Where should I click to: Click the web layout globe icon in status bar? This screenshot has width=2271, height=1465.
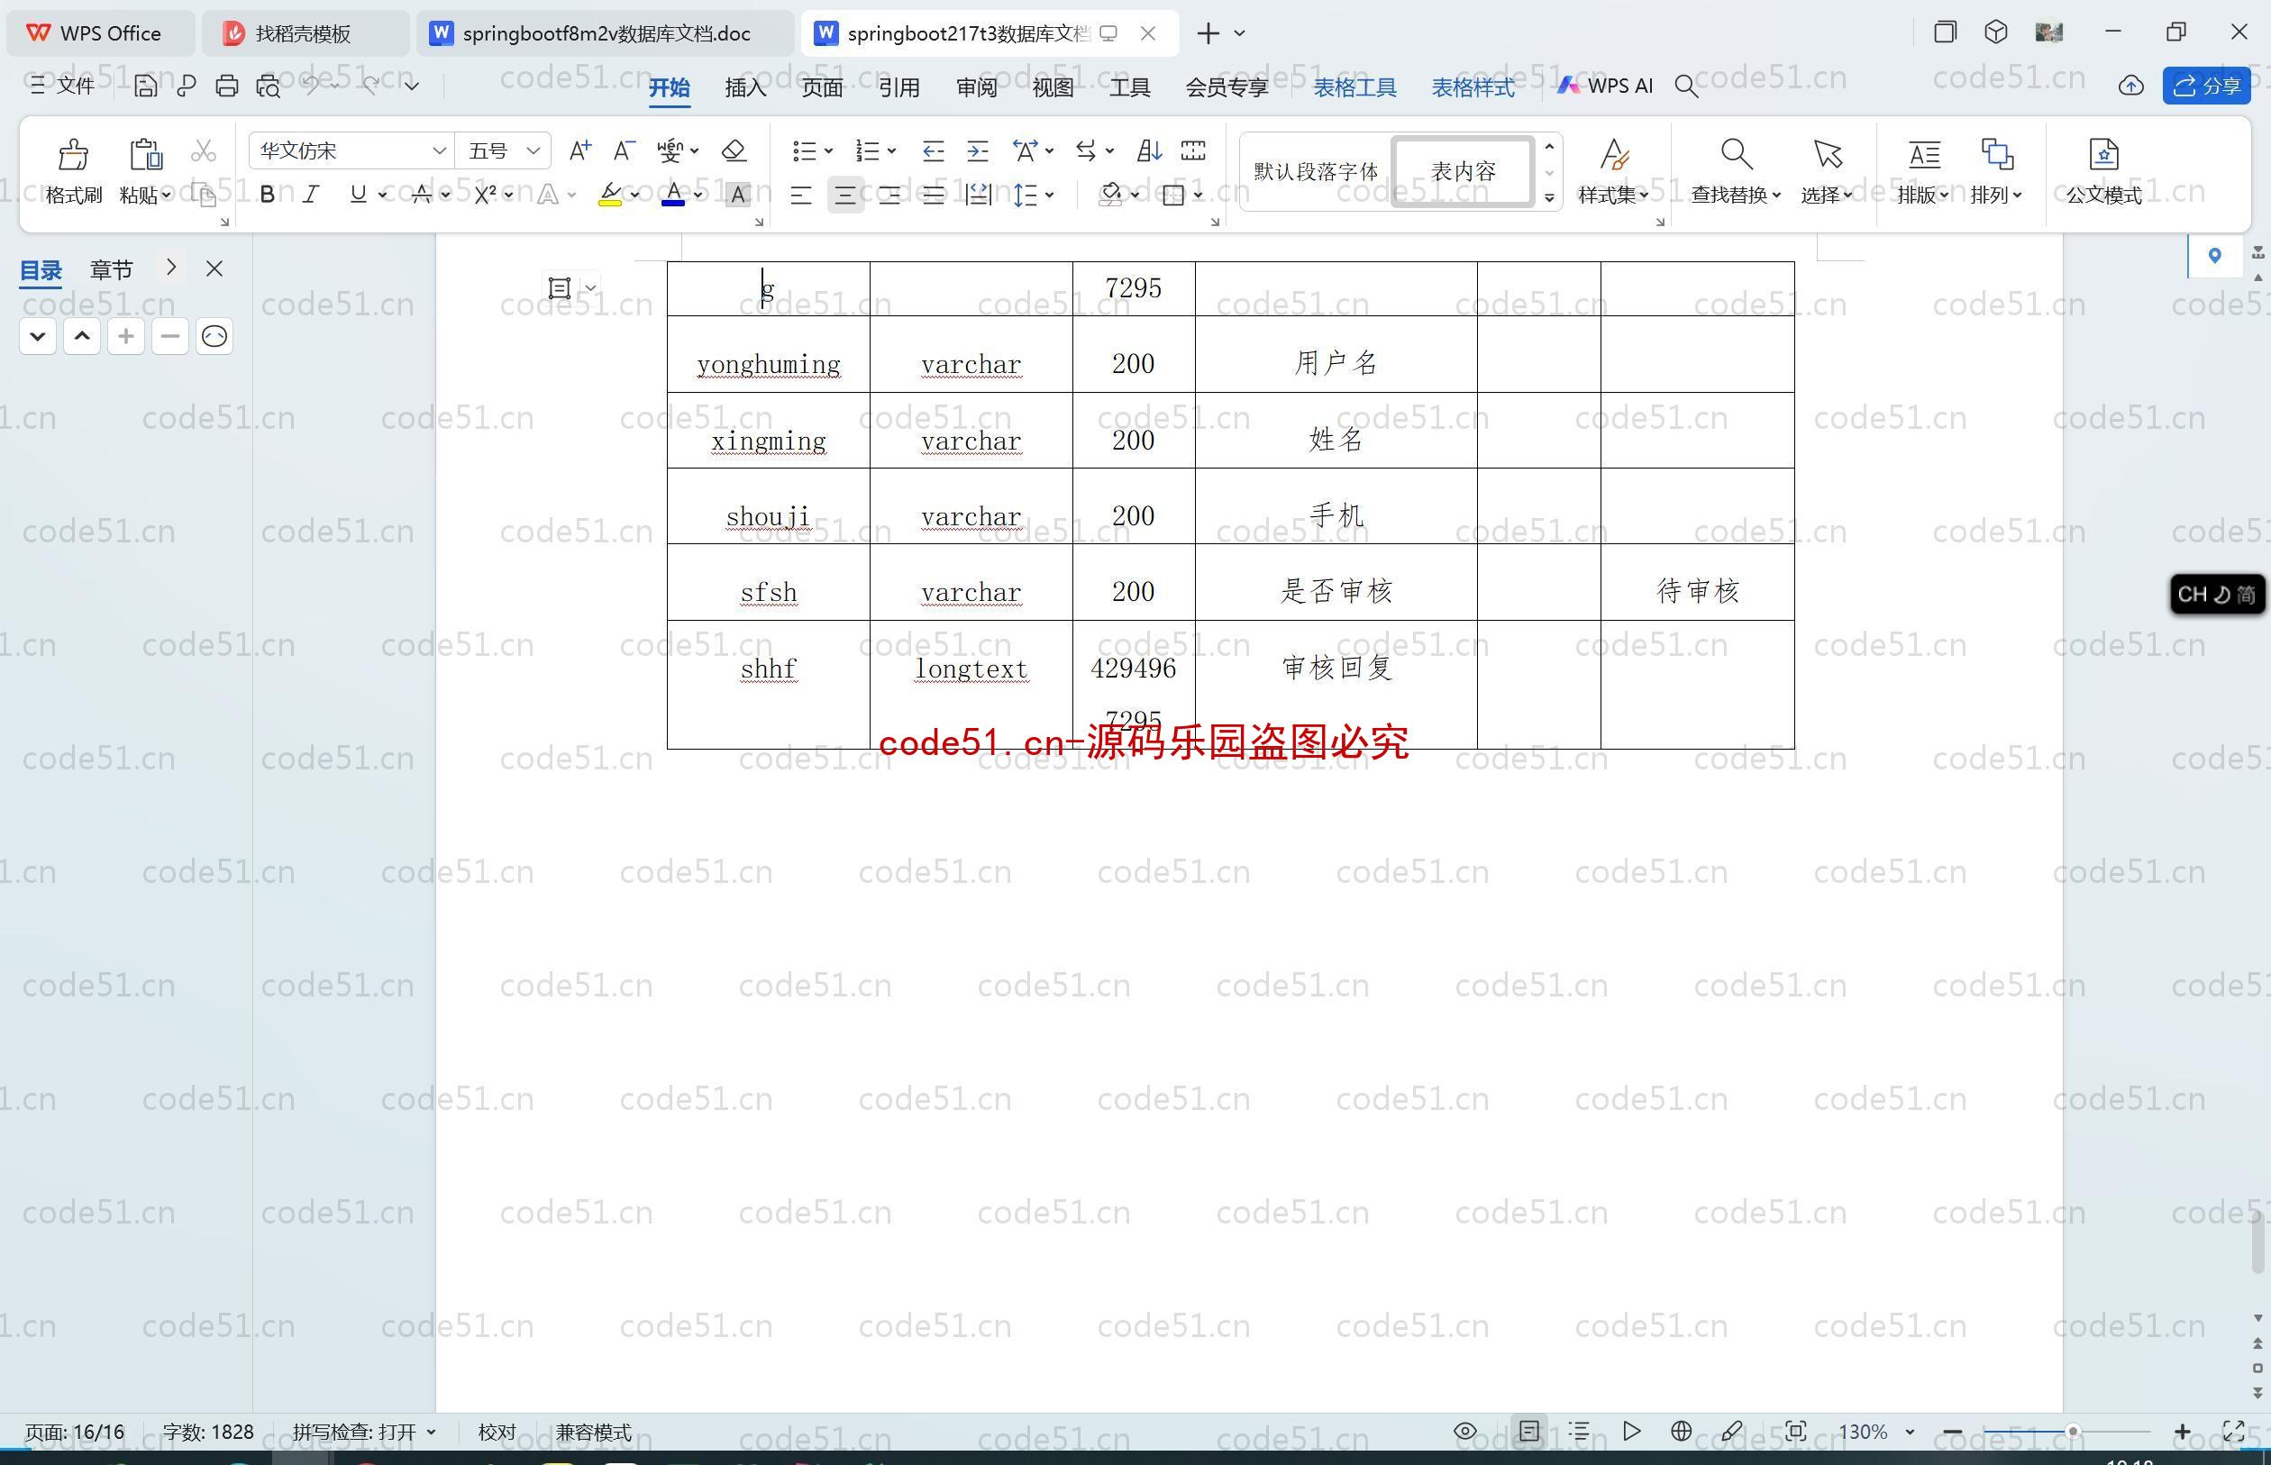(x=1681, y=1431)
